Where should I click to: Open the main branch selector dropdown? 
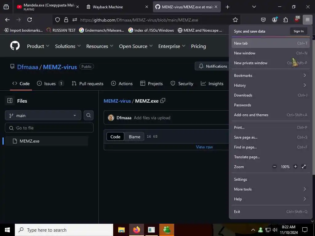[43, 116]
